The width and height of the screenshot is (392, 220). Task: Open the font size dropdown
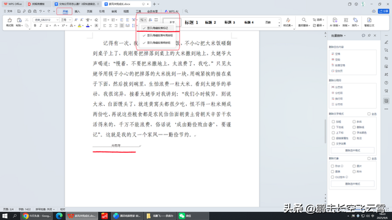coord(70,20)
